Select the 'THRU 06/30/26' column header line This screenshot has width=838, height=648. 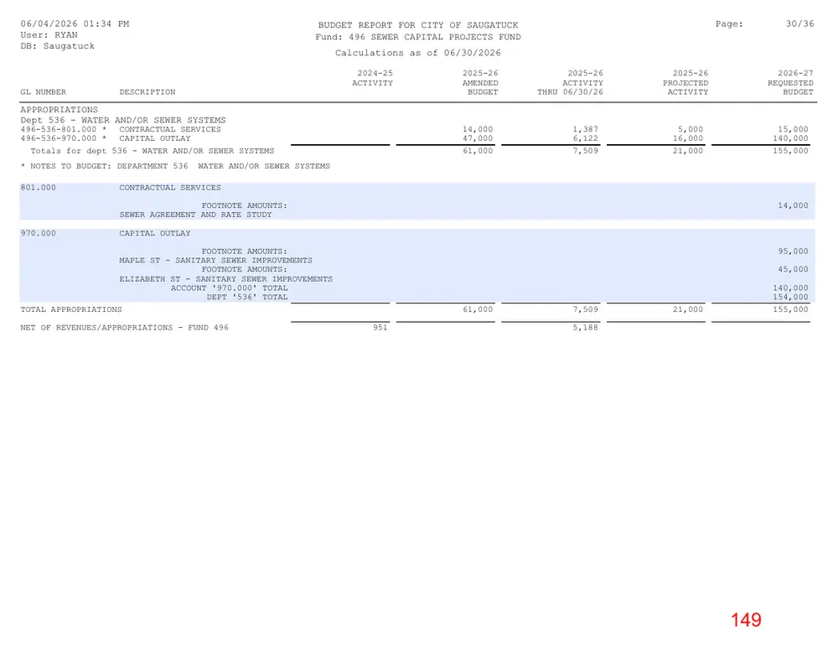click(x=570, y=92)
